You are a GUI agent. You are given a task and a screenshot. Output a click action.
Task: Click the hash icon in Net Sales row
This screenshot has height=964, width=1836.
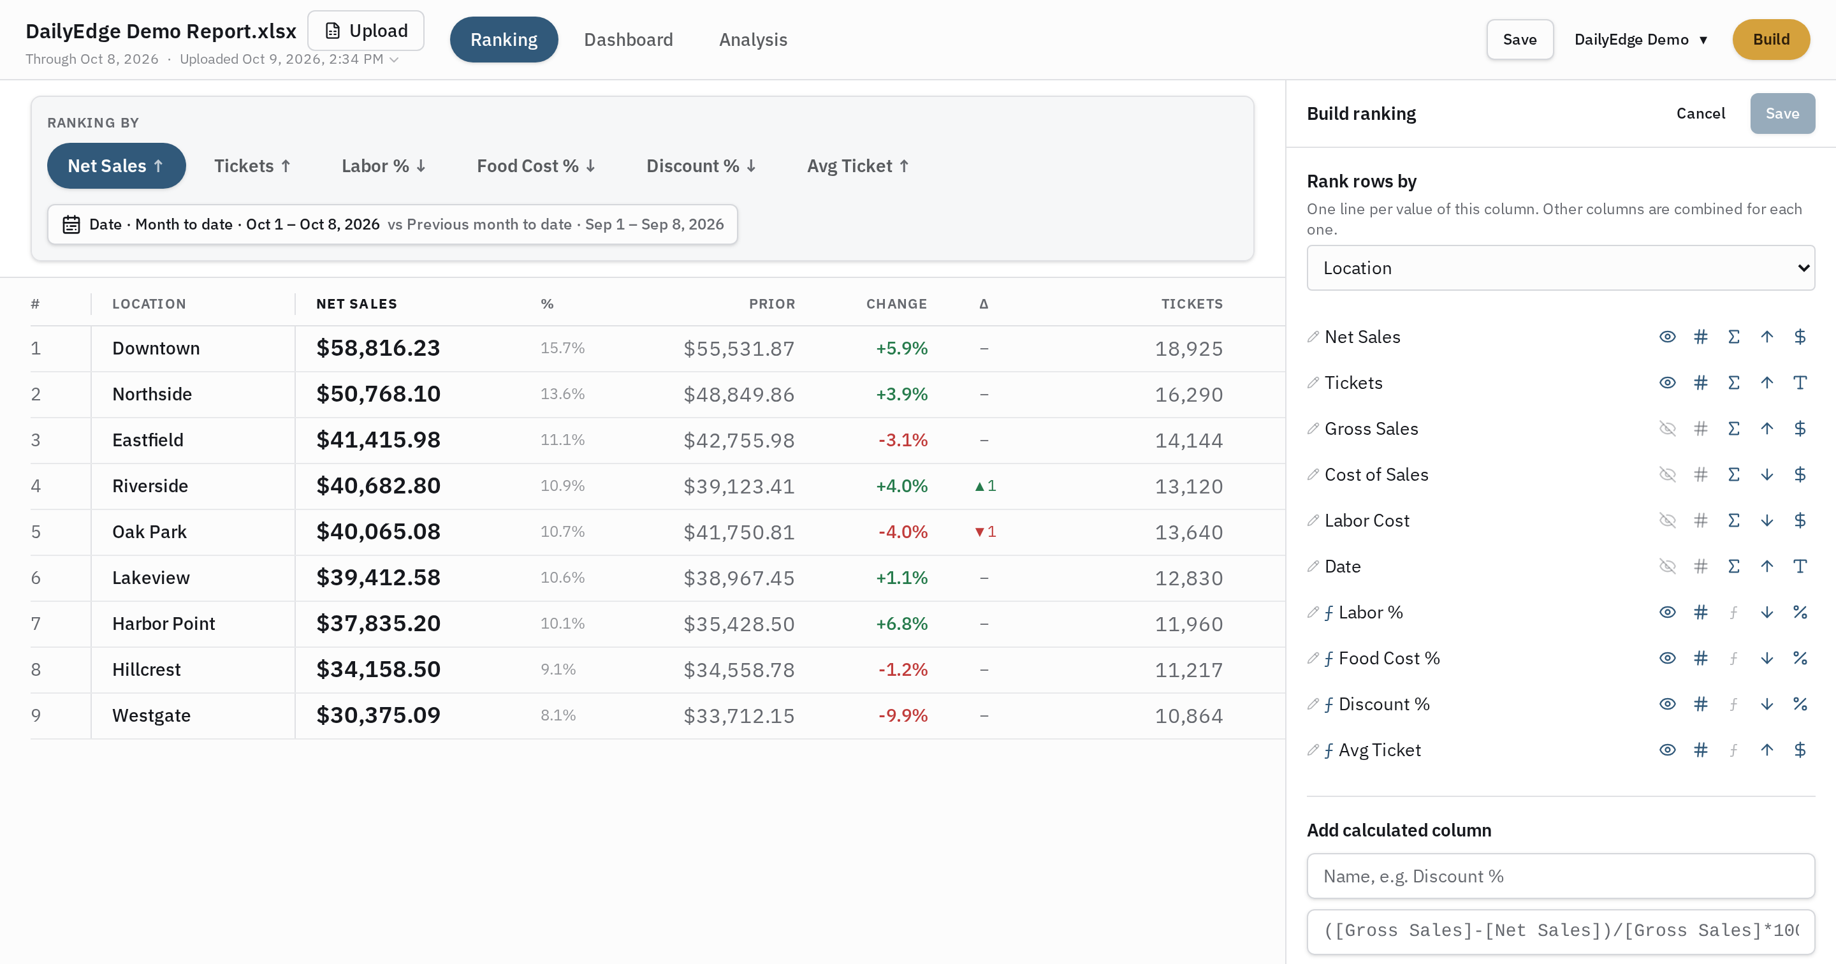pos(1701,337)
